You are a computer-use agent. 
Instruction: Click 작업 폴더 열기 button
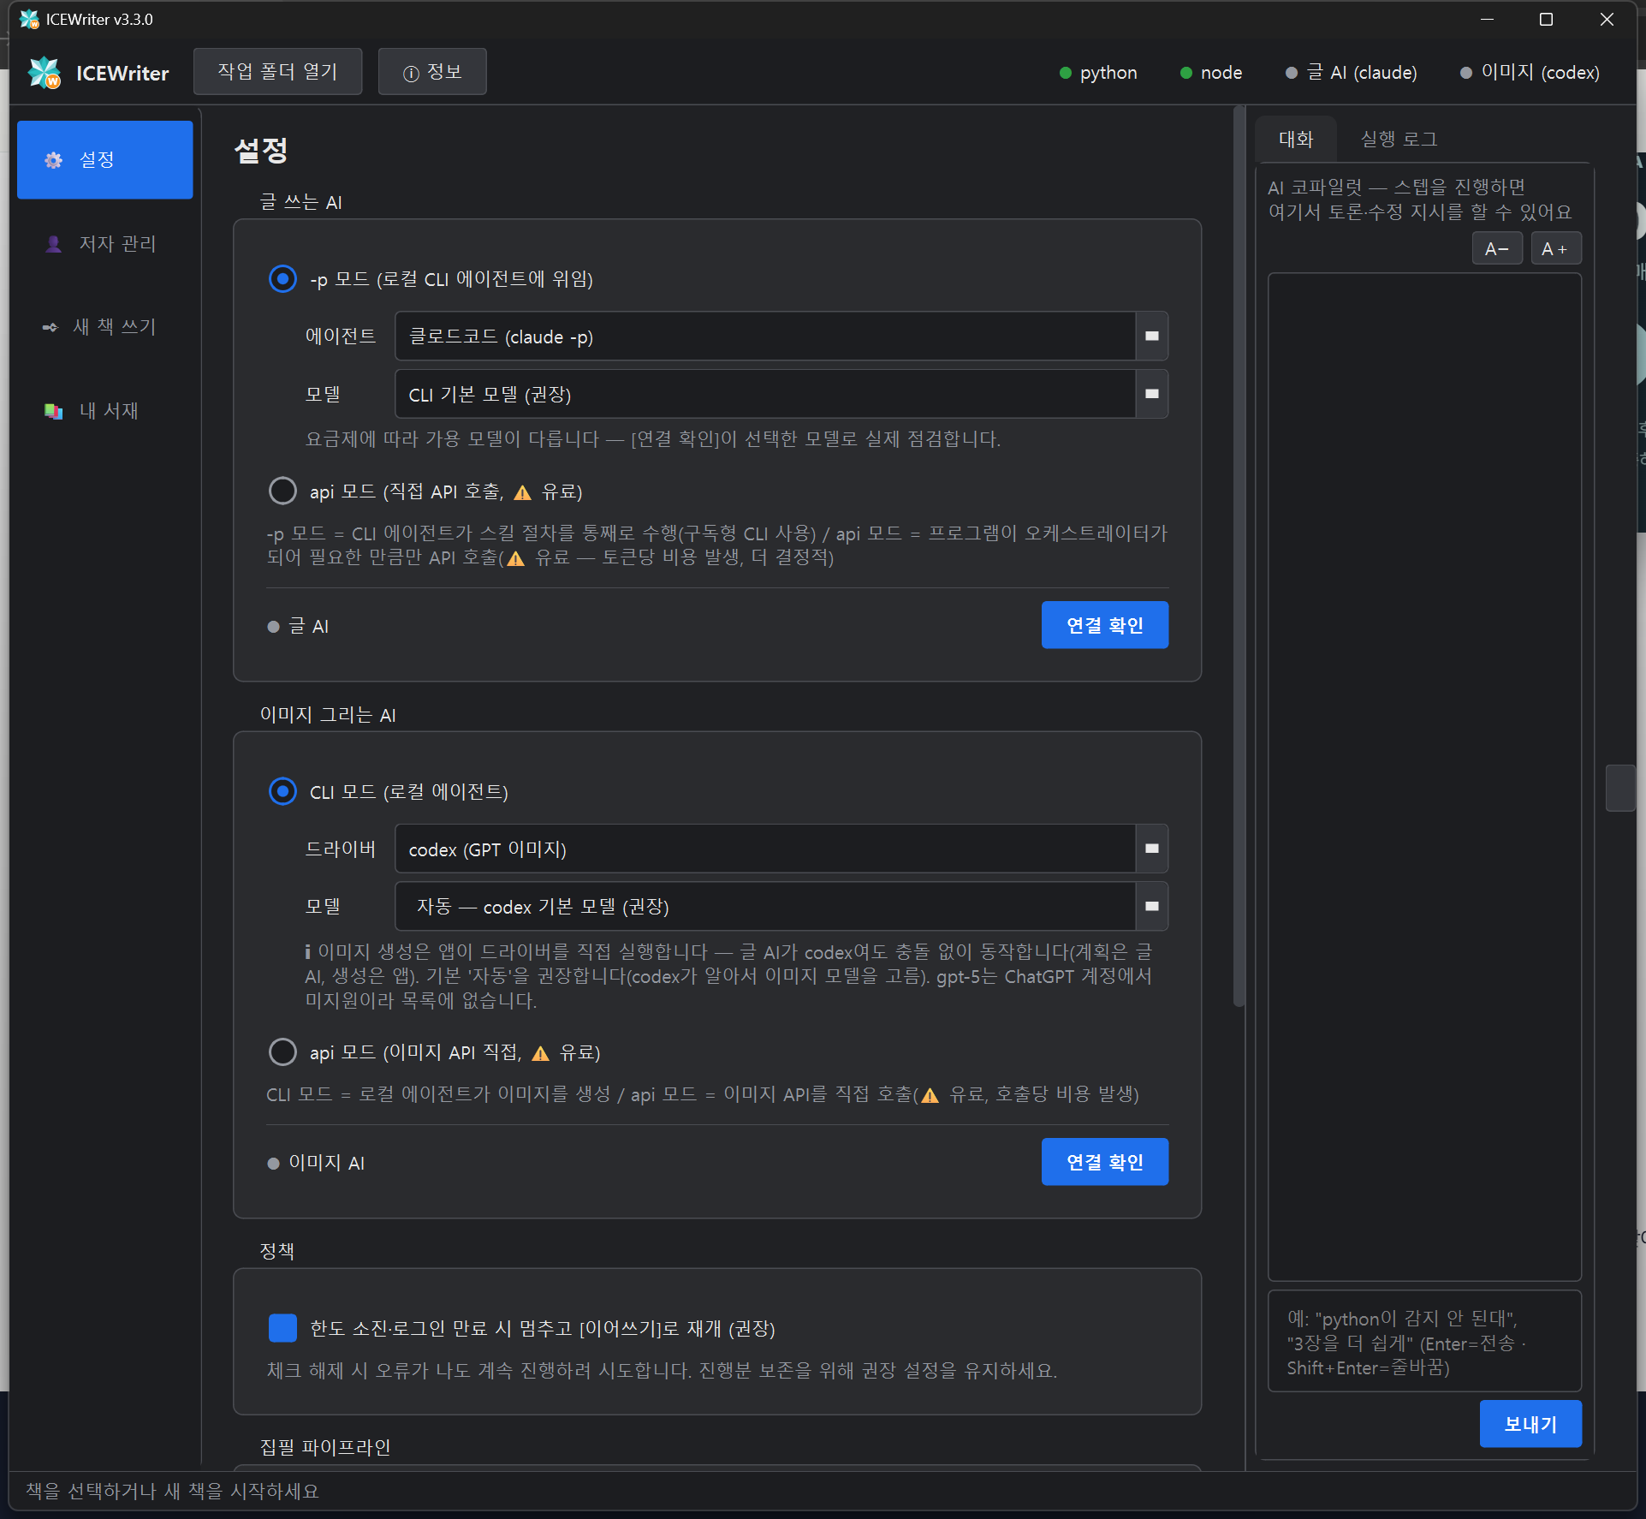tap(278, 72)
